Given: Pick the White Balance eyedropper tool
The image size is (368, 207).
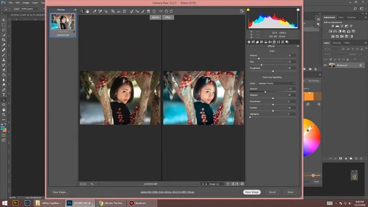Looking at the screenshot, I should tap(94, 11).
